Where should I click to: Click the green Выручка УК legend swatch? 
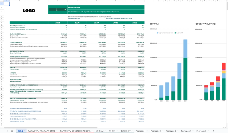click(175, 33)
